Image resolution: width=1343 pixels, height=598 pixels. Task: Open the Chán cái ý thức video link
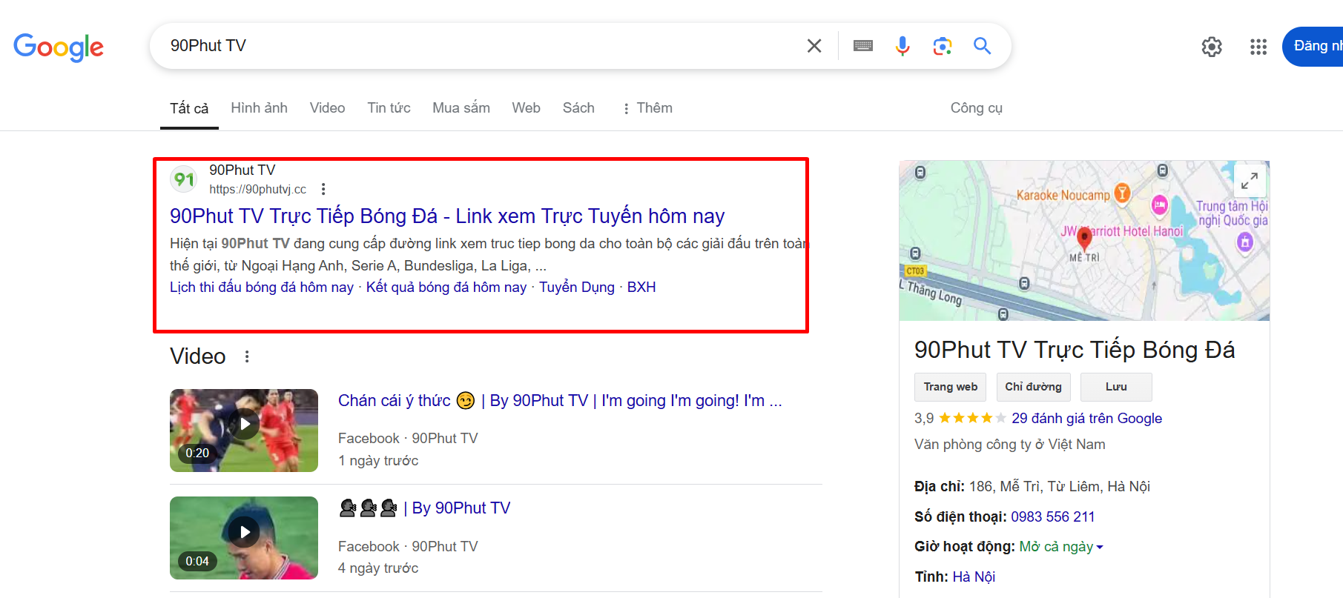[560, 401]
